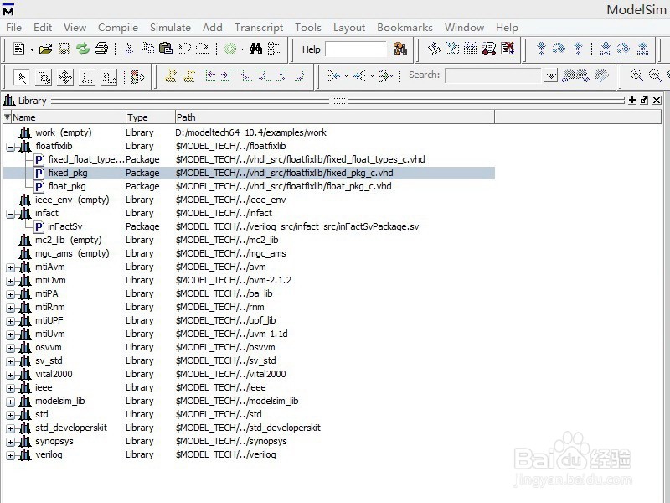Select the vital2000 library row
This screenshot has height=503, width=670.
pyautogui.click(x=249, y=374)
